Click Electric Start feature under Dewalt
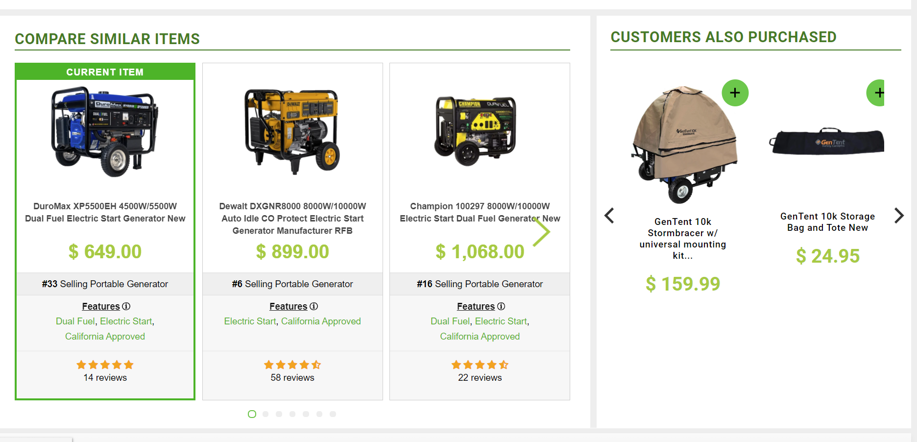 pos(250,321)
